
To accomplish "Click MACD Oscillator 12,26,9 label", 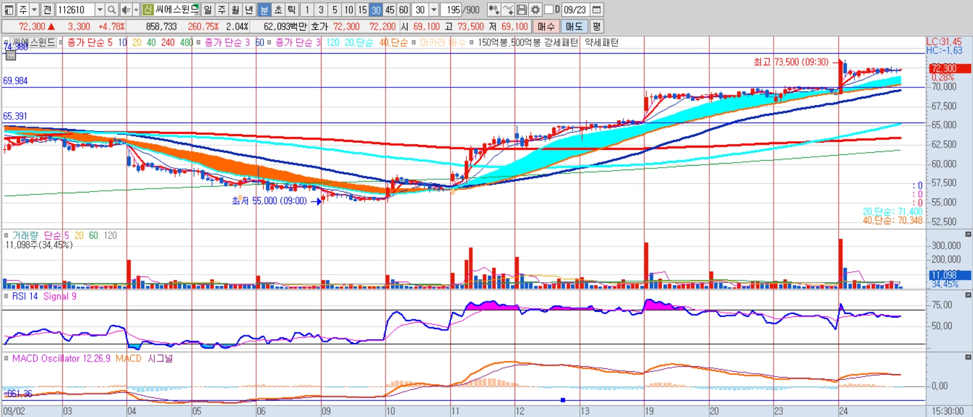I will [x=61, y=359].
